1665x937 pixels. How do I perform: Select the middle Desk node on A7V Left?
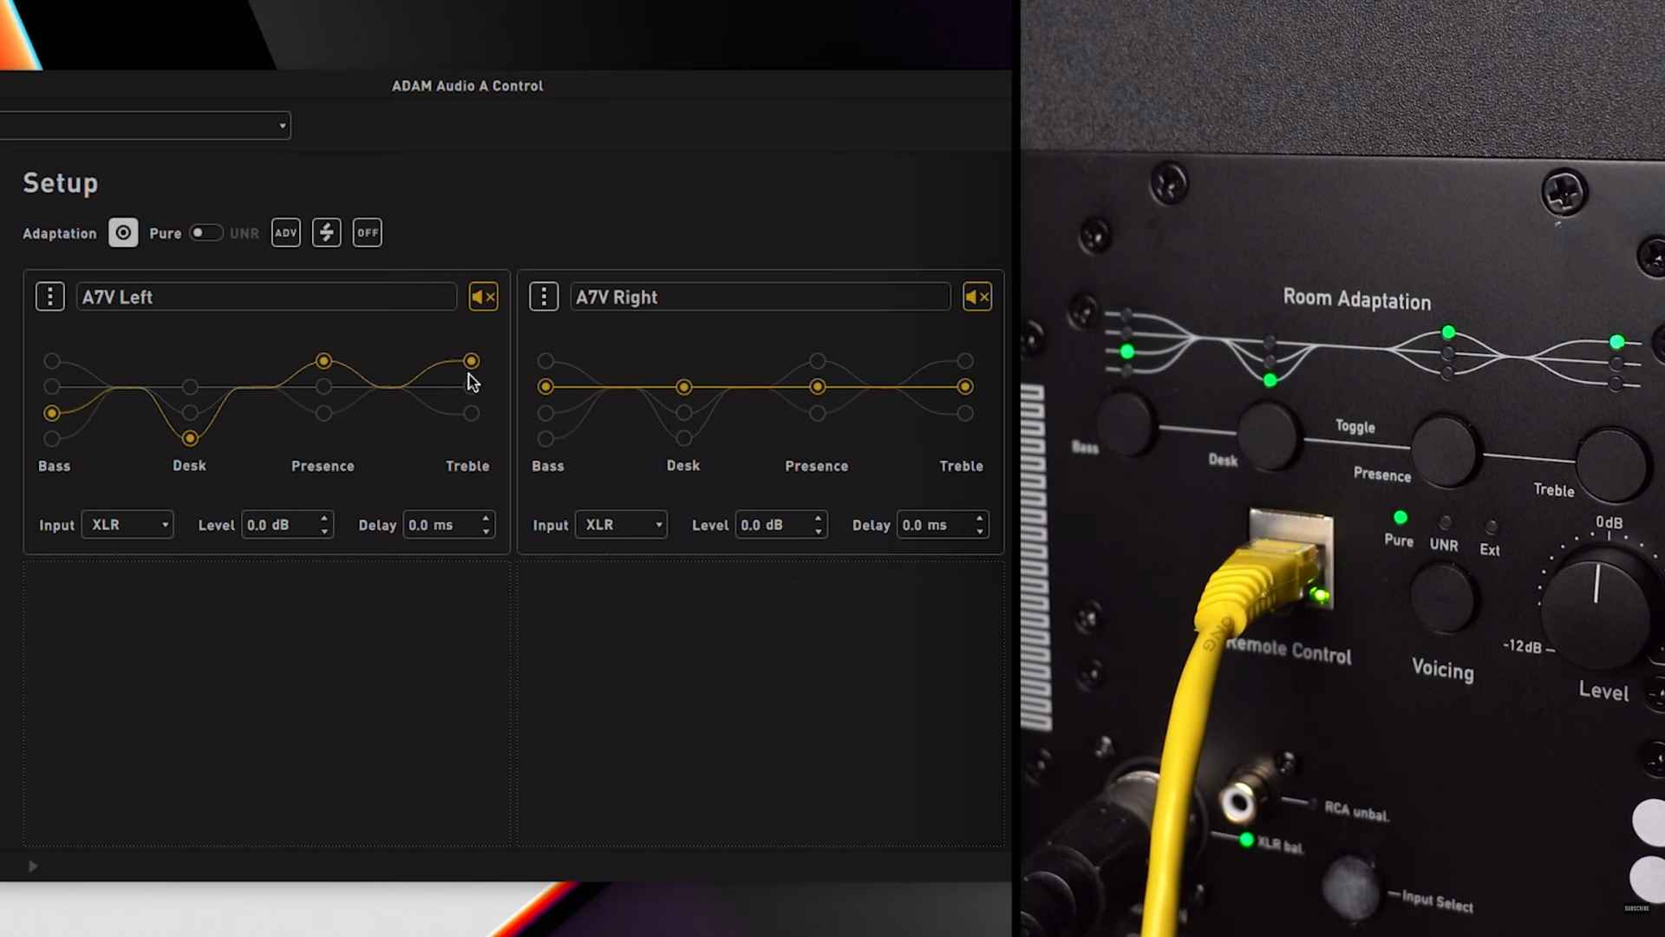(x=190, y=413)
